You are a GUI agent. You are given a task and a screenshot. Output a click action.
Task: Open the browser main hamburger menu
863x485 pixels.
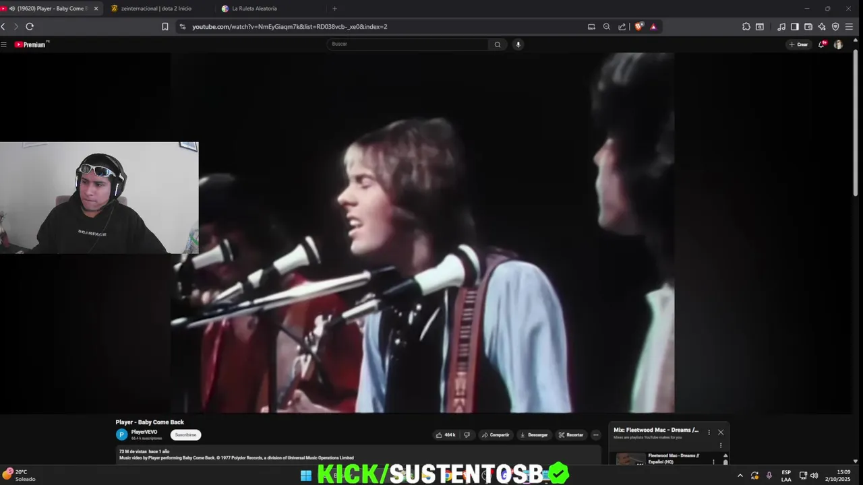tap(850, 27)
